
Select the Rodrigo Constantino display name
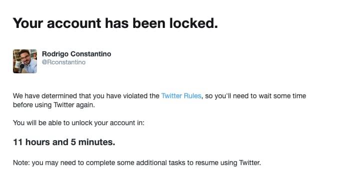pos(76,54)
